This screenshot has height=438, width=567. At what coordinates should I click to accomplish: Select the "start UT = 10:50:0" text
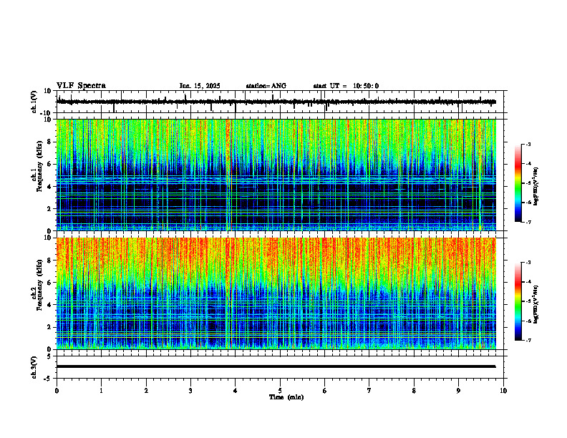[x=346, y=86]
